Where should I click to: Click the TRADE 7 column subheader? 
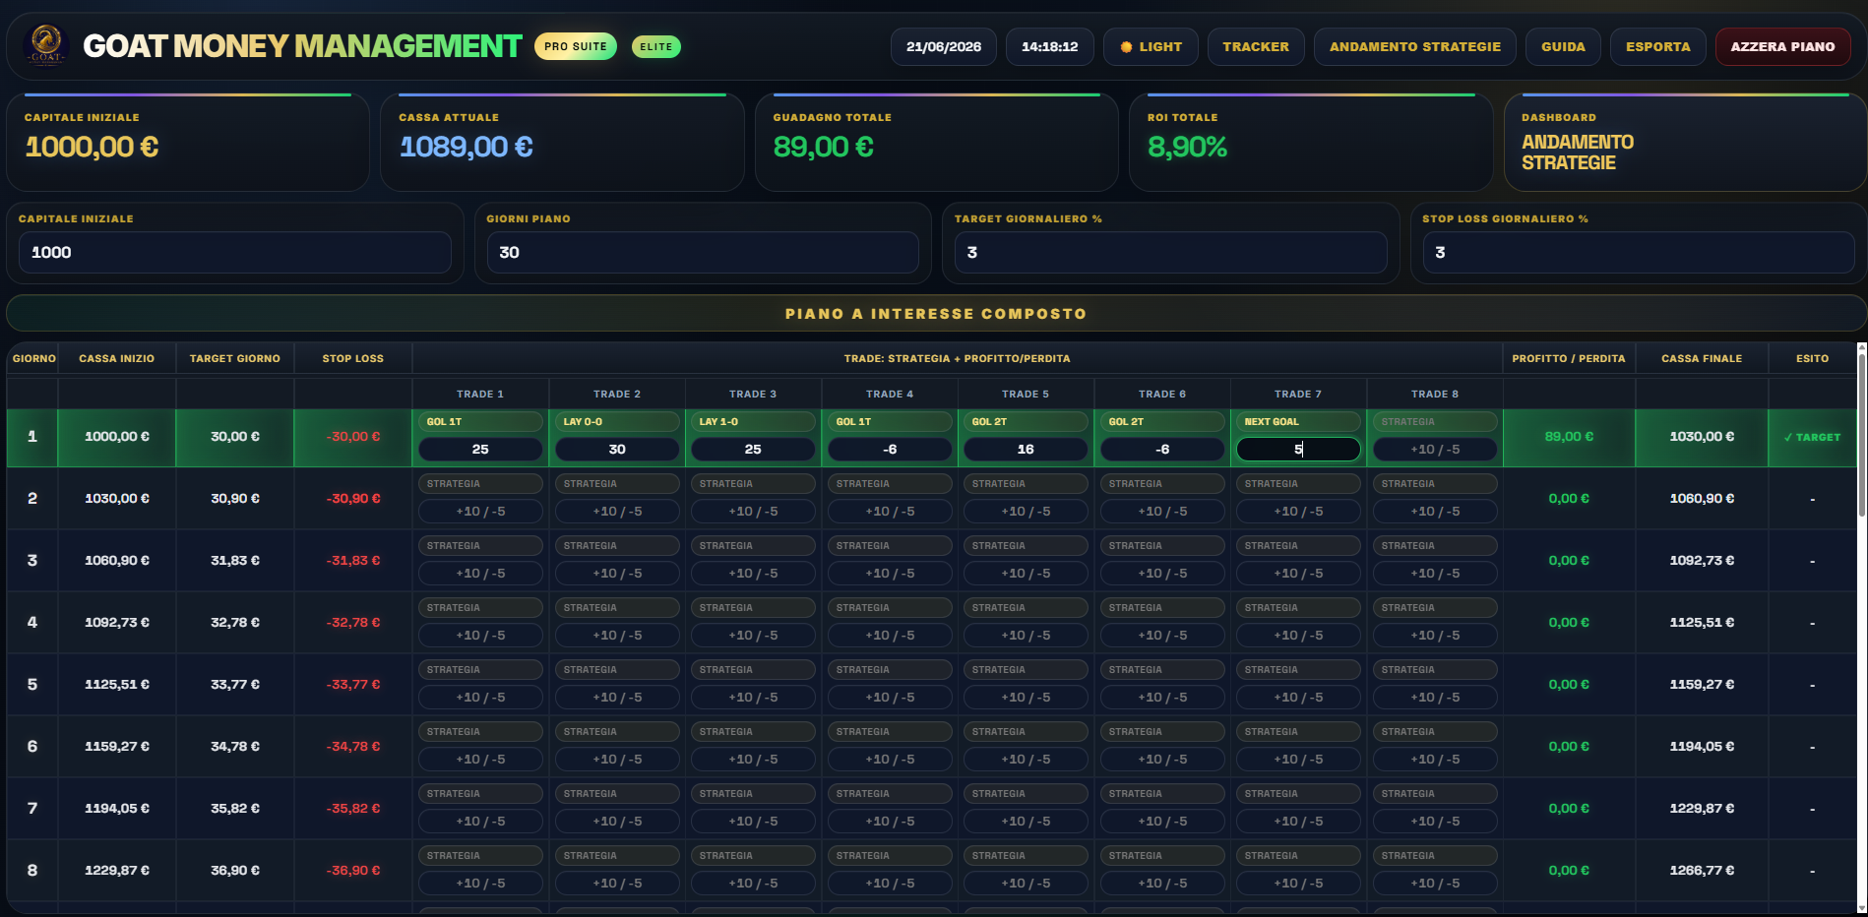point(1298,394)
